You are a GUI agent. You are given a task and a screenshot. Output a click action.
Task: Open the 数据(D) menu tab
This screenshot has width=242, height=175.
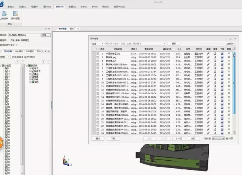71,7
